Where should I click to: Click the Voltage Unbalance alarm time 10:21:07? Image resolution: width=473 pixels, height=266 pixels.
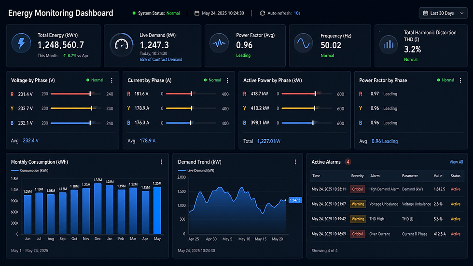tap(329, 204)
